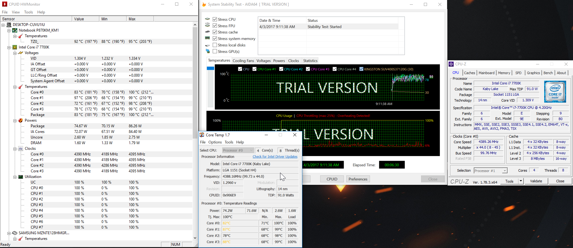Collapse the Utilization tree section
The height and width of the screenshot is (248, 573).
click(x=15, y=177)
